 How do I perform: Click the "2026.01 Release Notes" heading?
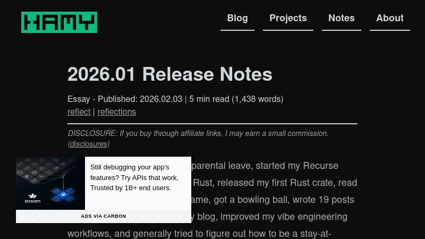170,74
